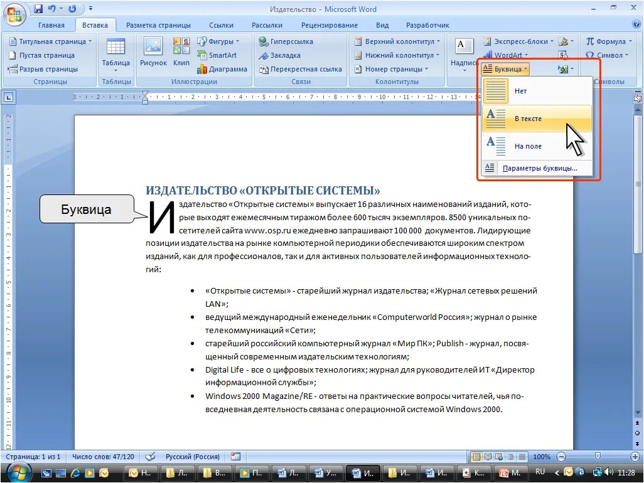This screenshot has height=483, width=644.
Task: Open the Рассылки tab
Action: (x=267, y=25)
